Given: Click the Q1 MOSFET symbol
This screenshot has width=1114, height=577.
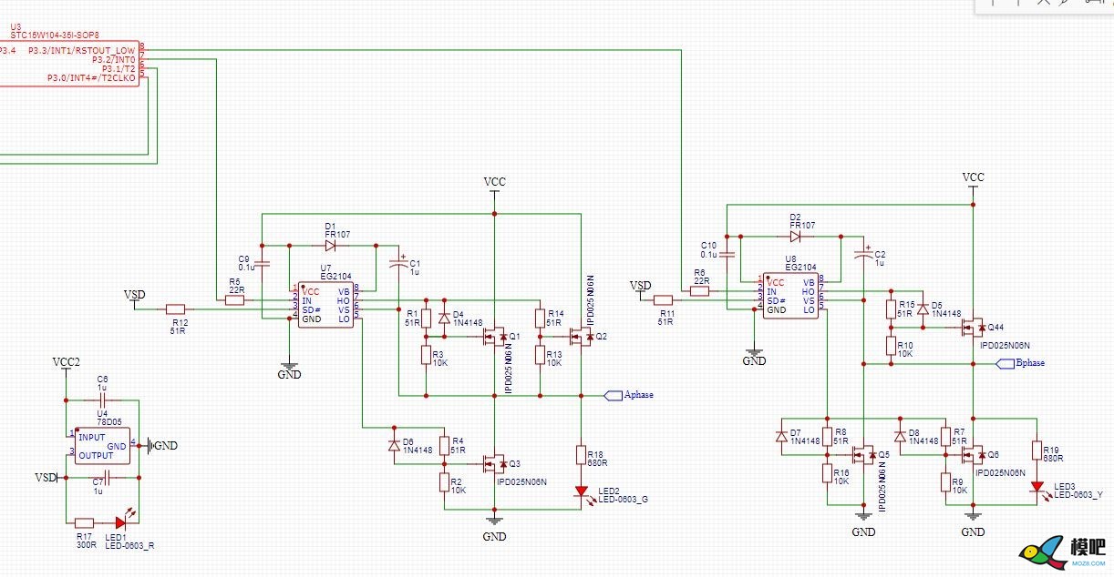Looking at the screenshot, I should tap(496, 337).
